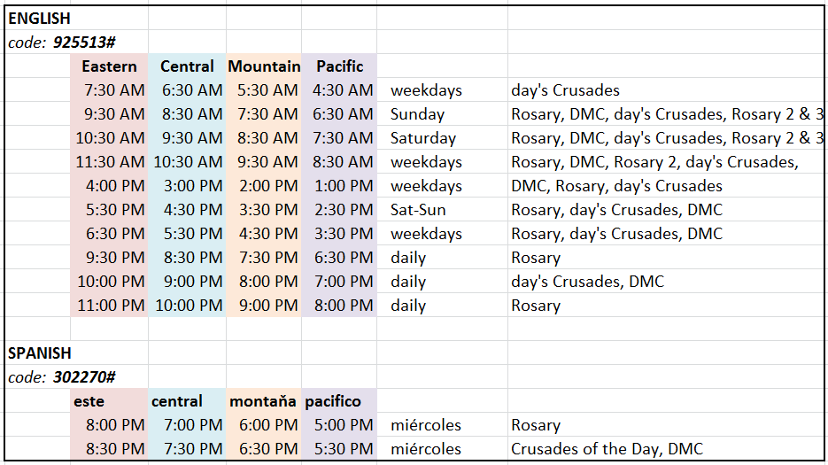
Task: Select the ENGLISH section heading cell
Action: [39, 18]
